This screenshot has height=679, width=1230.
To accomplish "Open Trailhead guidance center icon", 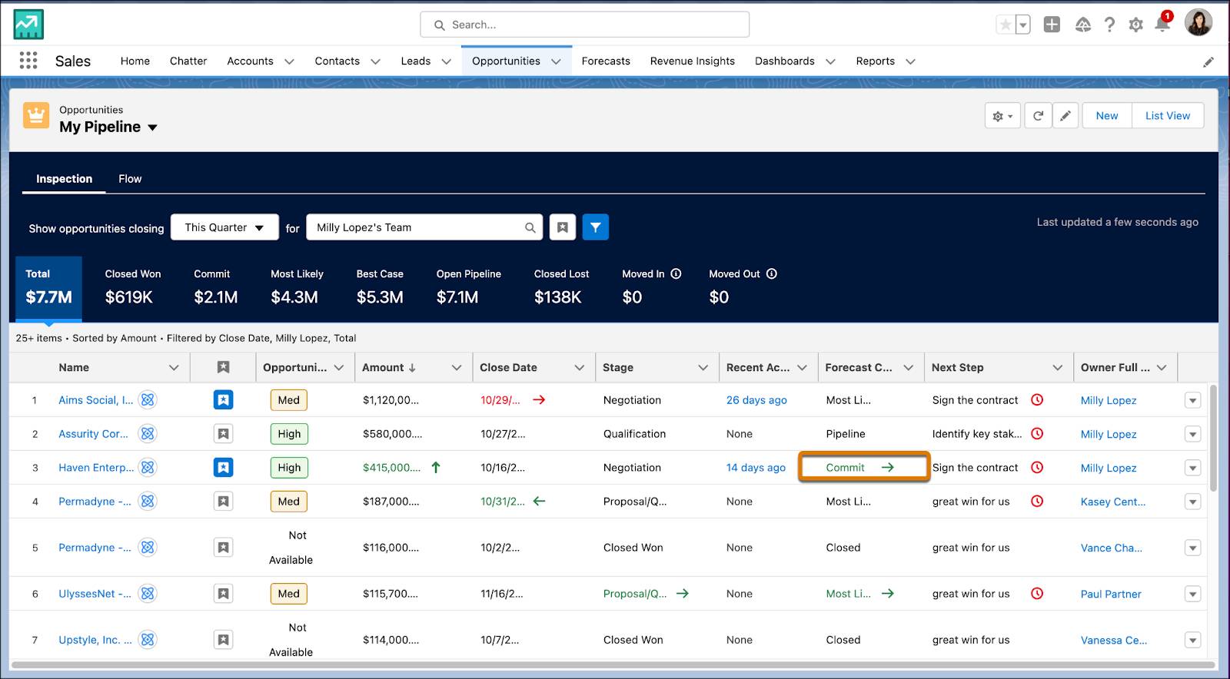I will (x=1083, y=25).
